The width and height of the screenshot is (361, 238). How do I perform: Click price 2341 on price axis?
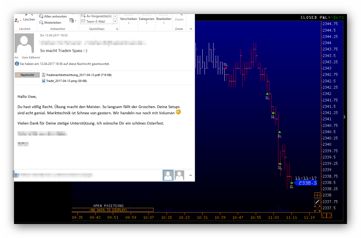click(327, 119)
